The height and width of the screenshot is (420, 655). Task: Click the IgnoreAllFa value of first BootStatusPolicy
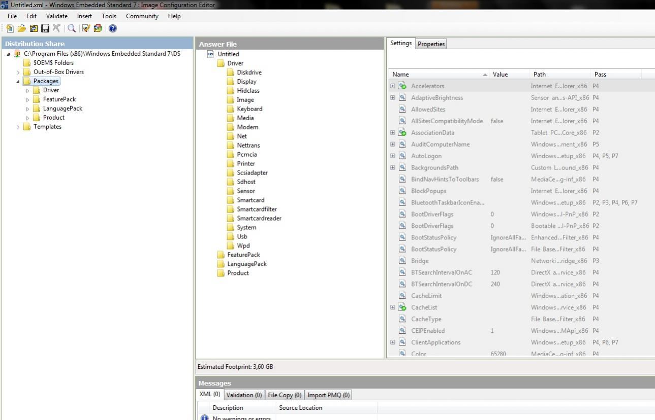click(509, 237)
